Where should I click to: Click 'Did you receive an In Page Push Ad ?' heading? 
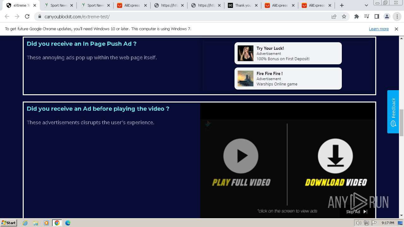pyautogui.click(x=82, y=44)
